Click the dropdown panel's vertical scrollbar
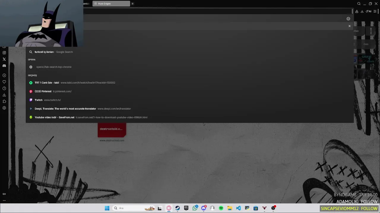 (x=352, y=11)
